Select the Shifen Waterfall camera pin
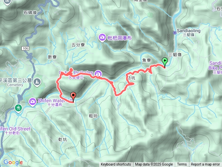Image resolution: width=222 pixels, height=167 pixels. point(33,102)
